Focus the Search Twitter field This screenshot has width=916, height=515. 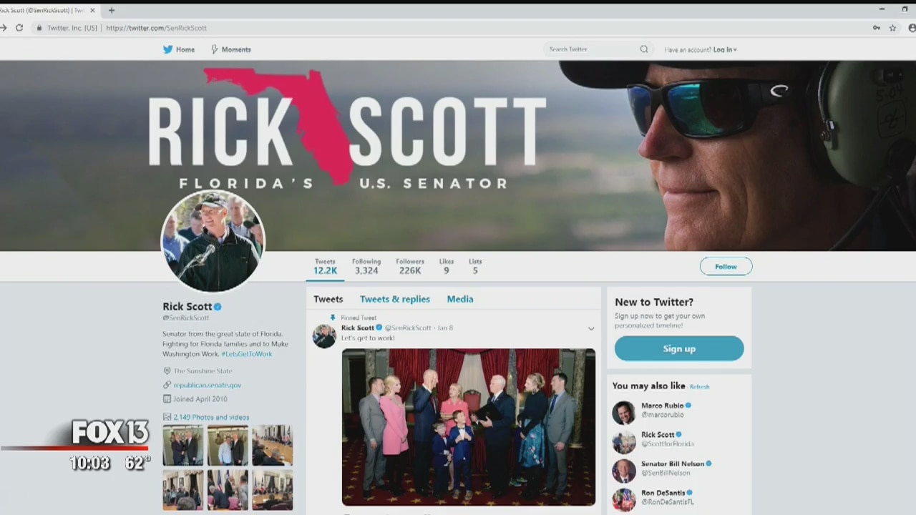[590, 49]
